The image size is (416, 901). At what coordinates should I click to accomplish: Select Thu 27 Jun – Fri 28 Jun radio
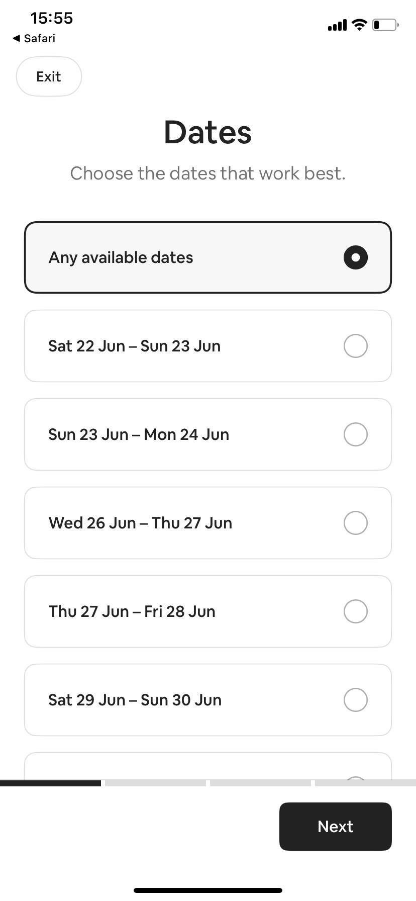pos(356,611)
